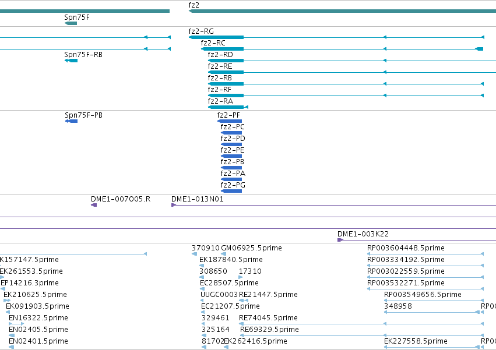Select the fz2-PG protein bar
496x350 pixels.
point(231,191)
